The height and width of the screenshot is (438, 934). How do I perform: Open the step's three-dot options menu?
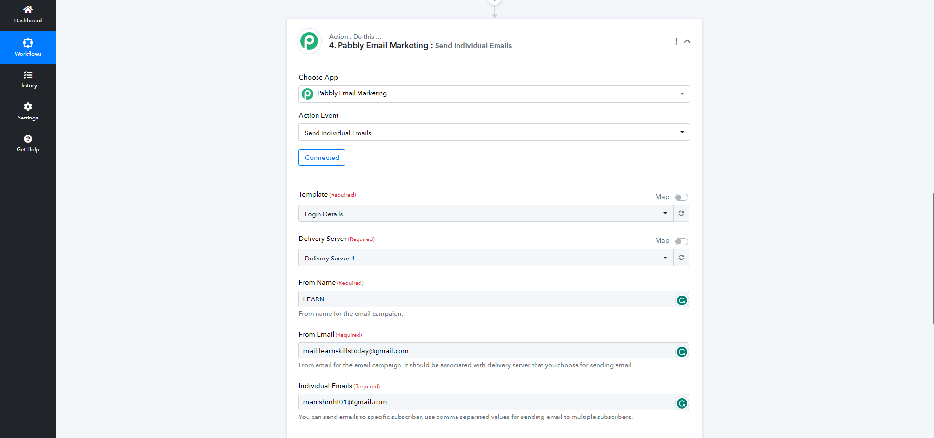coord(676,41)
